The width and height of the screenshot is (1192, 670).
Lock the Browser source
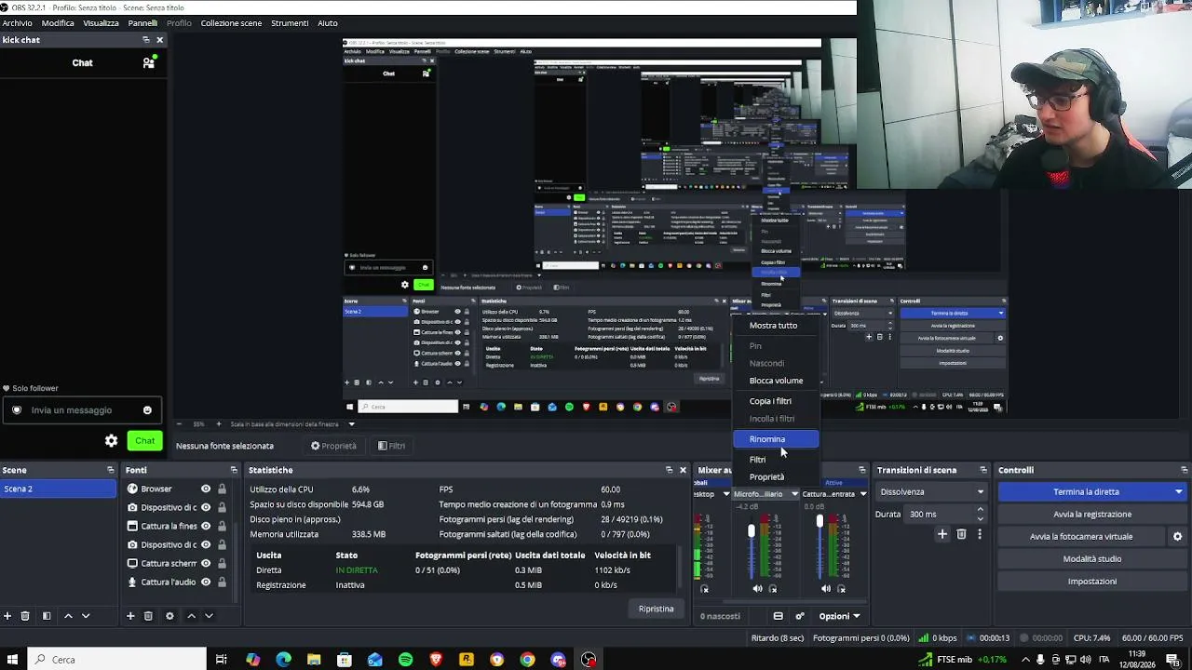point(222,489)
